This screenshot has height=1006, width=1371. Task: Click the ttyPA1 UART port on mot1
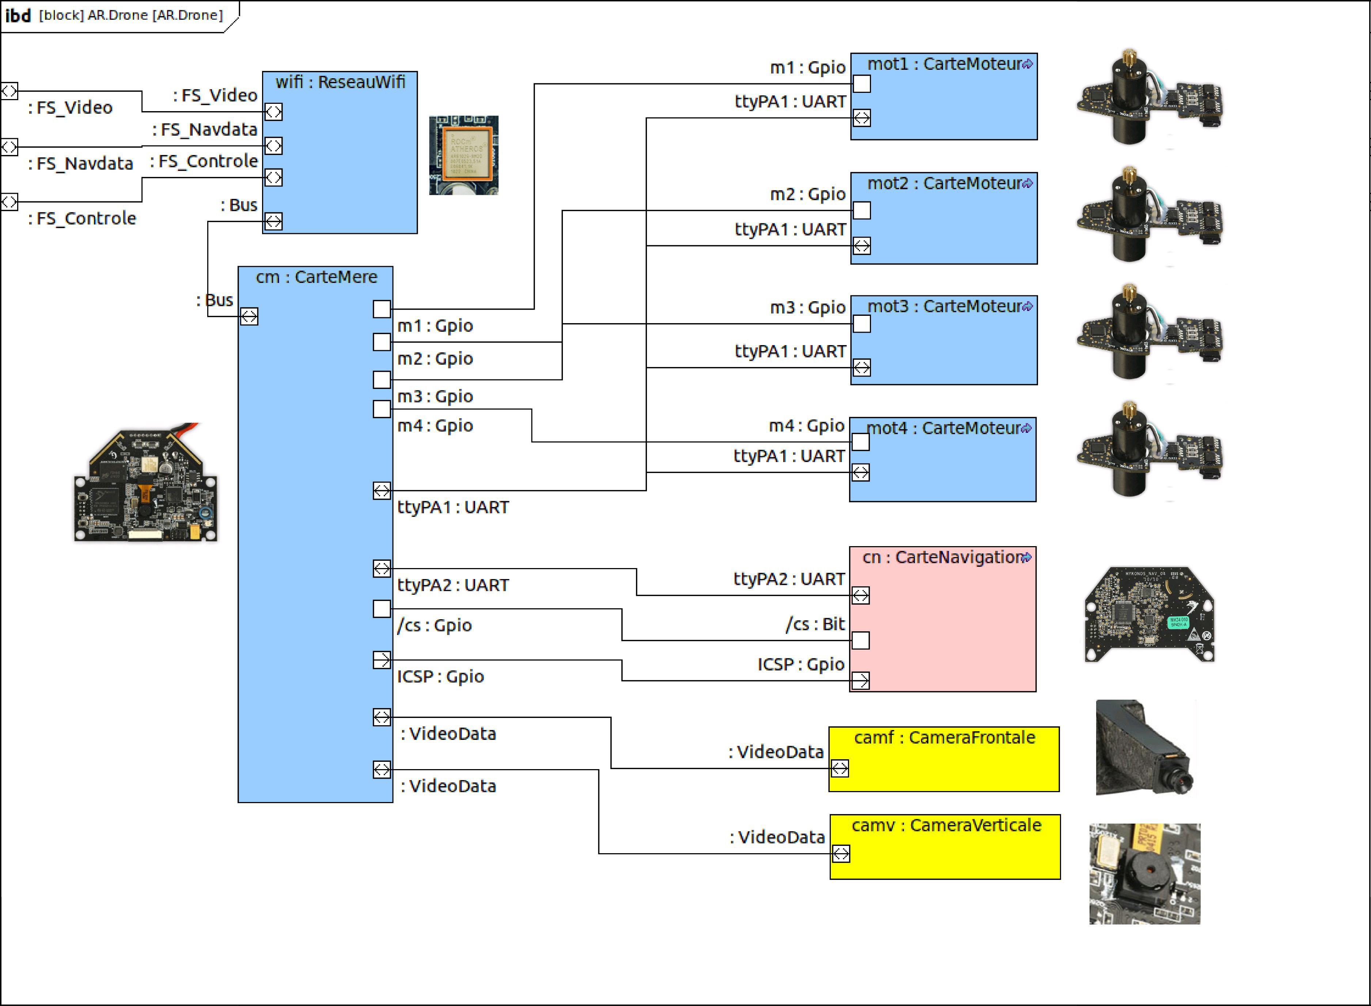pyautogui.click(x=861, y=118)
